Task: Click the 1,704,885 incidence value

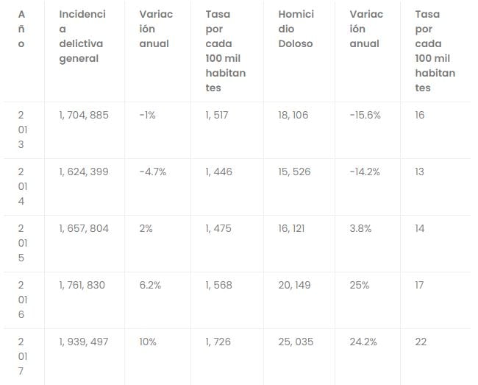Action: coord(84,116)
